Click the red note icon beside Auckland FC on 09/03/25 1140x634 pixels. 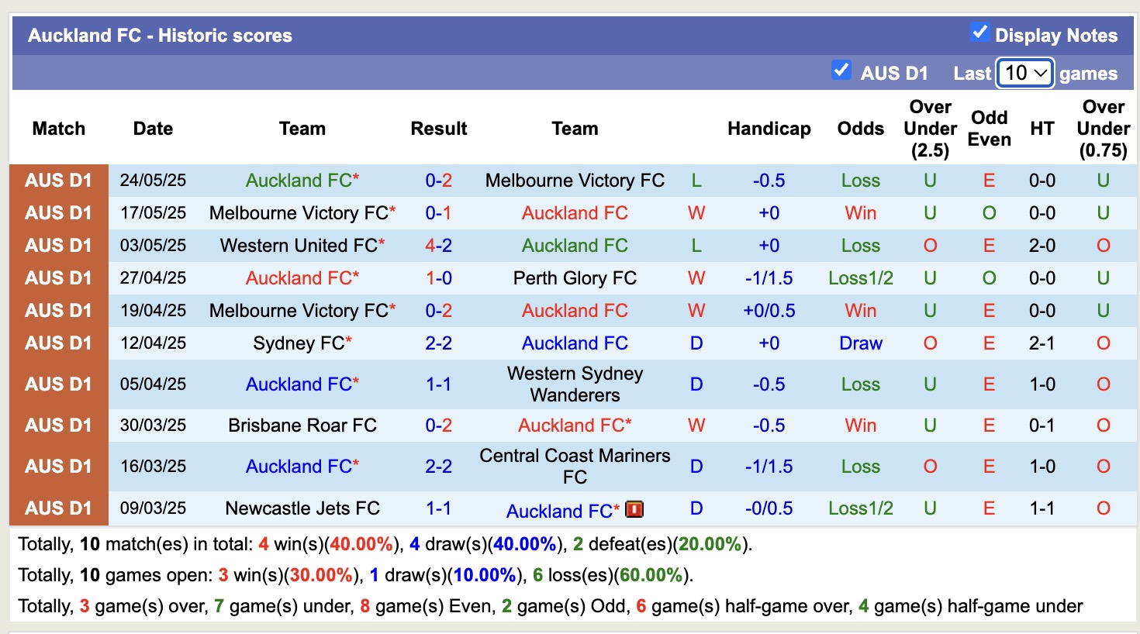coord(634,510)
